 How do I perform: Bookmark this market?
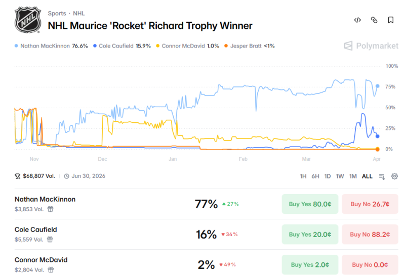[x=391, y=20]
